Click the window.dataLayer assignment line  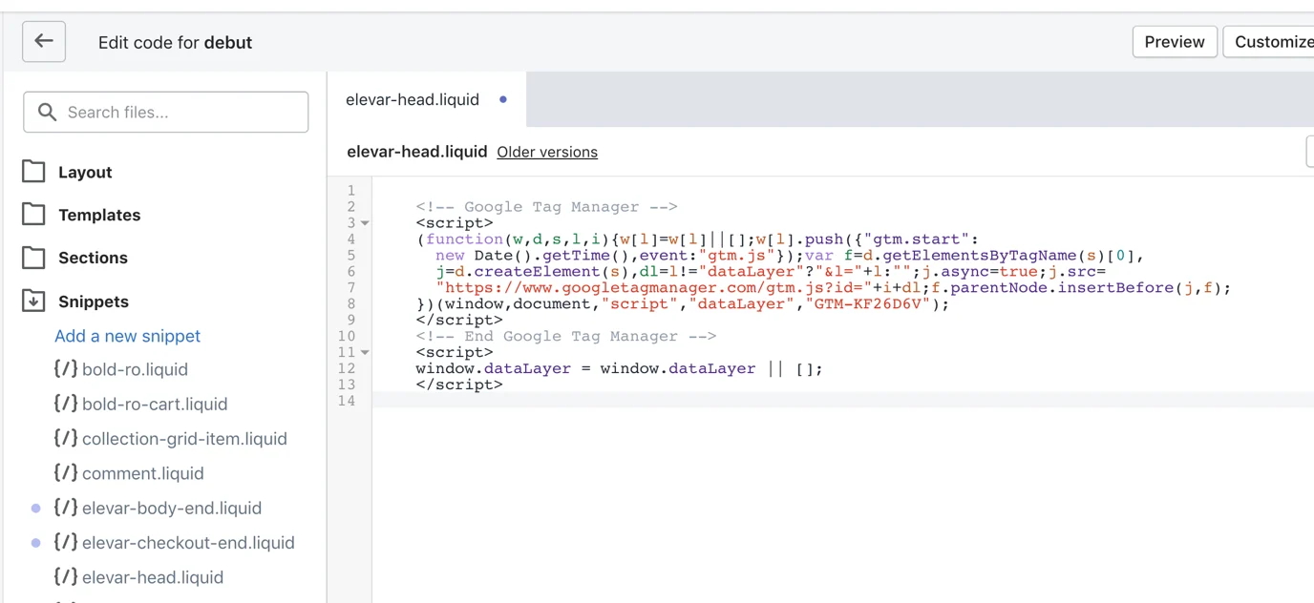point(619,368)
